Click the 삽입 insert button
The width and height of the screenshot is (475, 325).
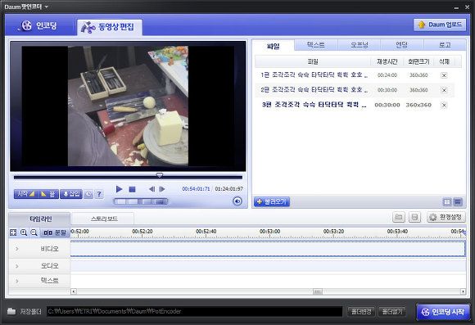coord(71,194)
